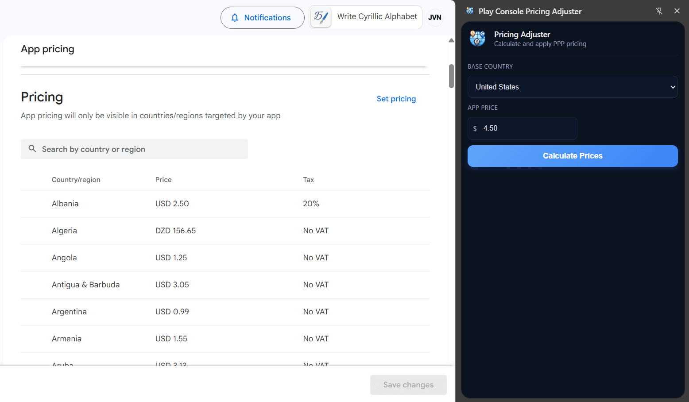Viewport: 689px width, 402px height.
Task: Click the Set pricing link
Action: pos(396,99)
